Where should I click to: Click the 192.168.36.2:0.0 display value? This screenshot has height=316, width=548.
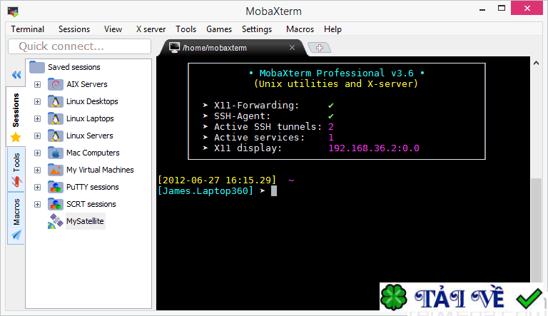tap(374, 148)
